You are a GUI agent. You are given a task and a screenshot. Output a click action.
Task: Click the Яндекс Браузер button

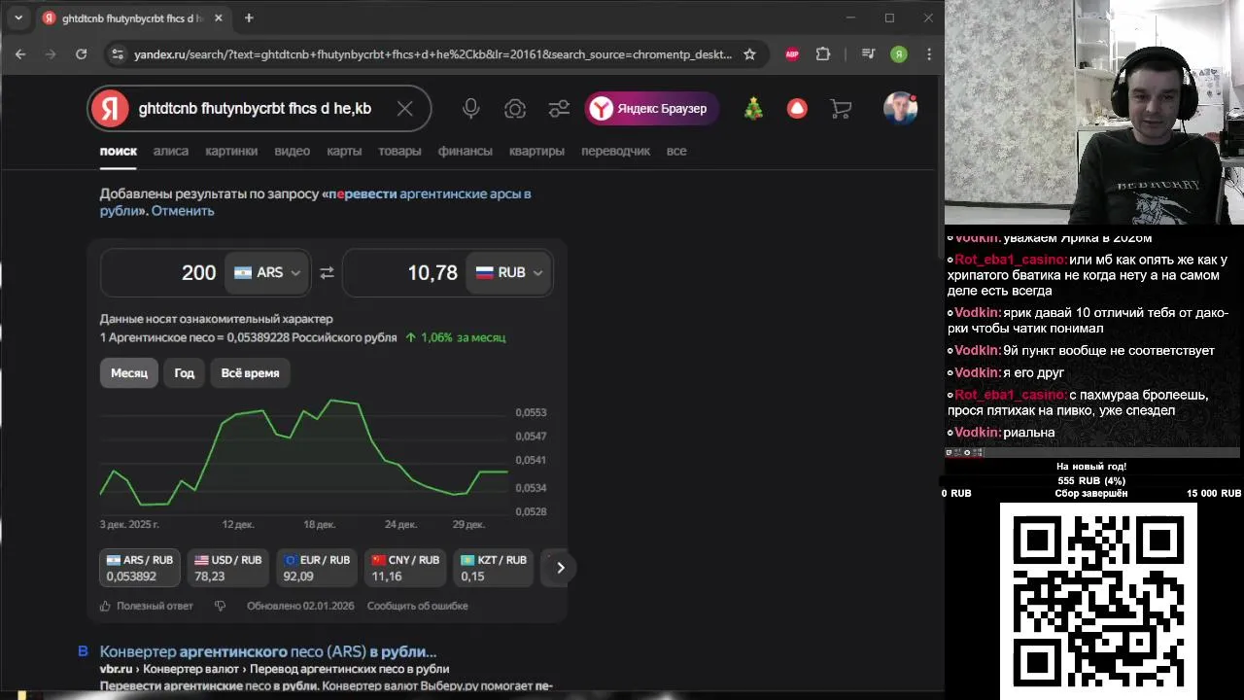[x=652, y=109]
